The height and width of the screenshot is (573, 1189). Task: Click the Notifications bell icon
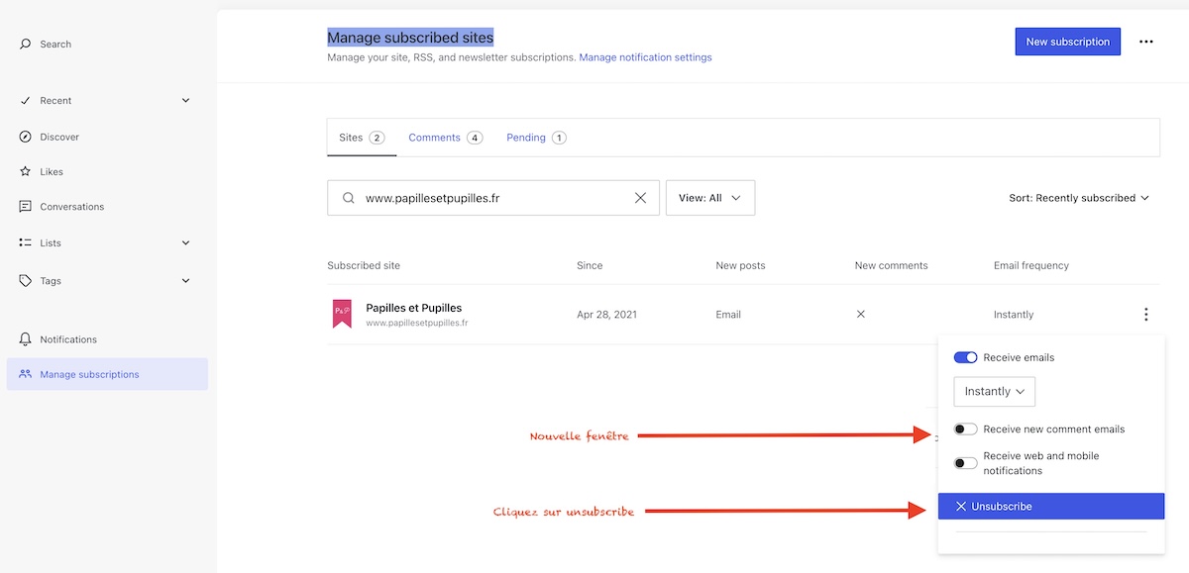click(x=26, y=339)
